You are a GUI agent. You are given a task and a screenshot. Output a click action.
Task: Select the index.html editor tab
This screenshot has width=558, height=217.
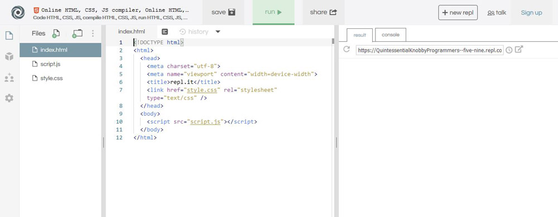(x=132, y=32)
